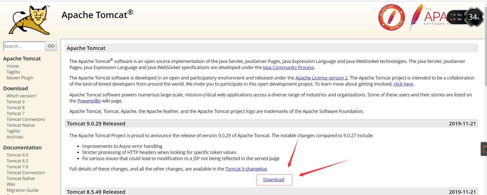Click the 'Tomcat 8.5.49 Released' heading
Screen dimensions: 487x195
coord(96,192)
